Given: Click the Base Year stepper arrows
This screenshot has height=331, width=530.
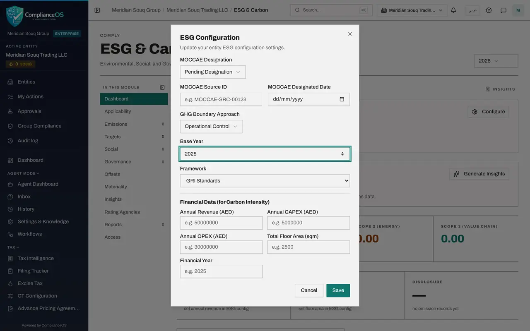Looking at the screenshot, I should click(342, 154).
